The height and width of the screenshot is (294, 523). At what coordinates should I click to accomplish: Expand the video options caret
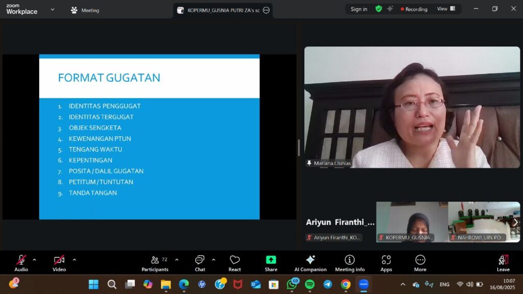tap(75, 260)
